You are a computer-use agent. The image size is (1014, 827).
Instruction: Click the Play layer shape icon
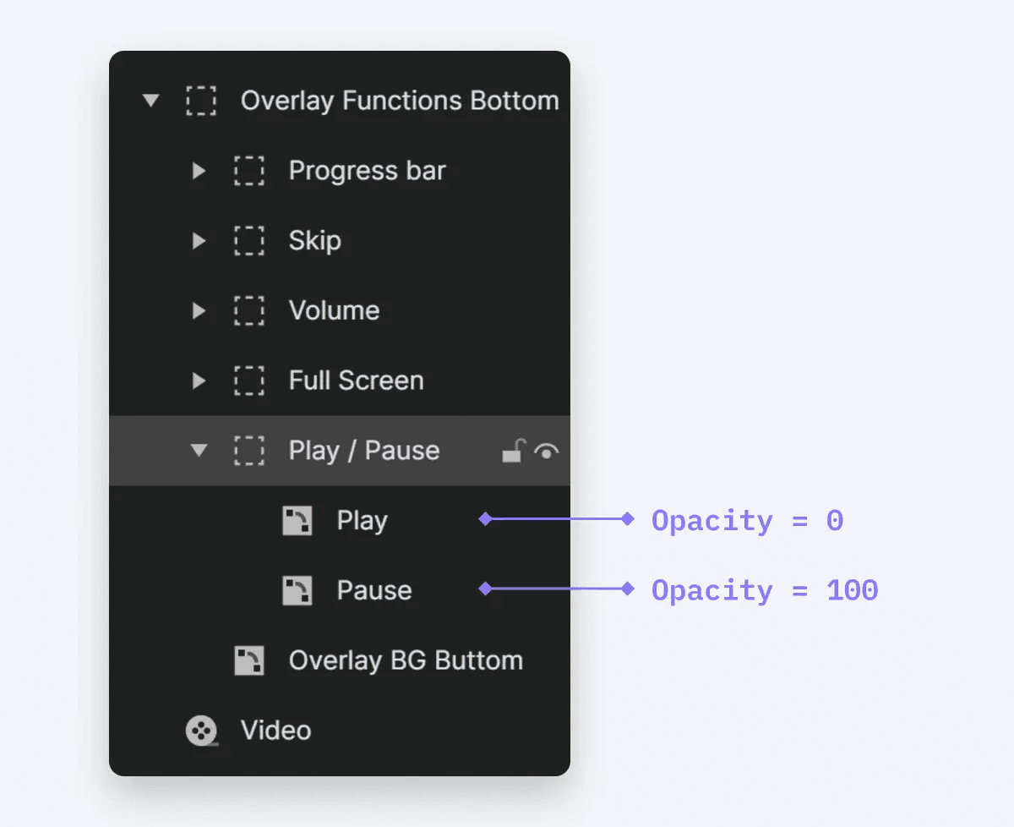tap(297, 521)
